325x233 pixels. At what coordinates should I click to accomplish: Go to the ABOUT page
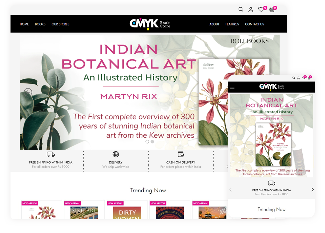[x=214, y=24]
